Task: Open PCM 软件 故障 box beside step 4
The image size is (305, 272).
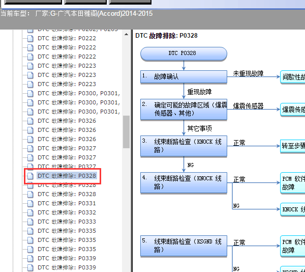Action: [x=293, y=183]
